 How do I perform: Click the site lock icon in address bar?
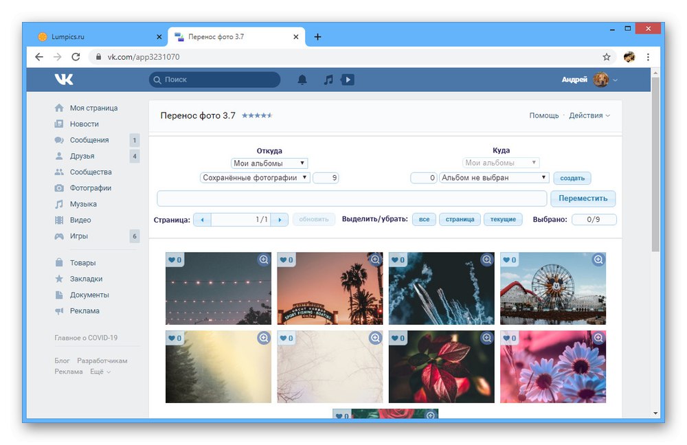pyautogui.click(x=98, y=56)
